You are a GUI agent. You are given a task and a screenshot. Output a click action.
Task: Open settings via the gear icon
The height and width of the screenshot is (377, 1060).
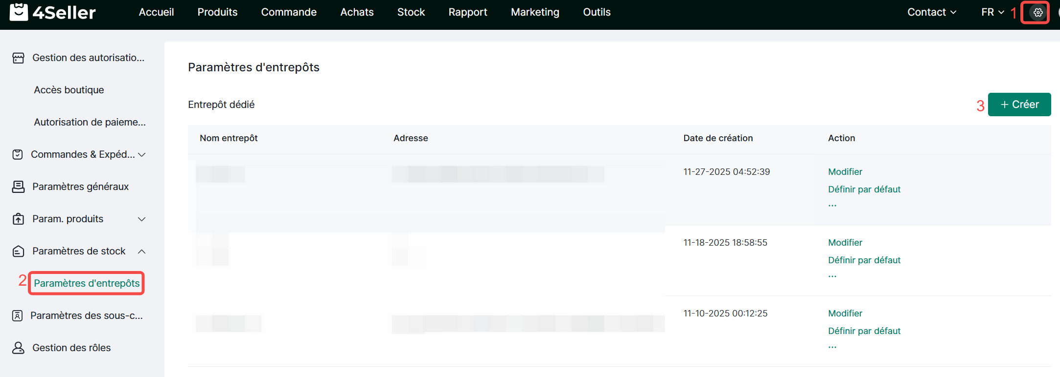pos(1037,13)
